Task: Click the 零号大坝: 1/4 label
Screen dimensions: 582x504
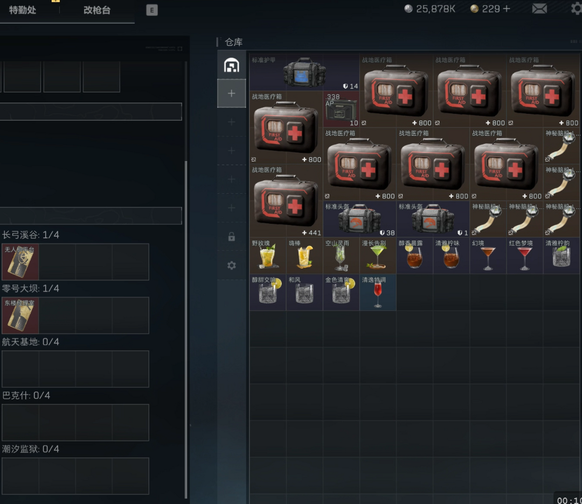Action: (x=30, y=288)
